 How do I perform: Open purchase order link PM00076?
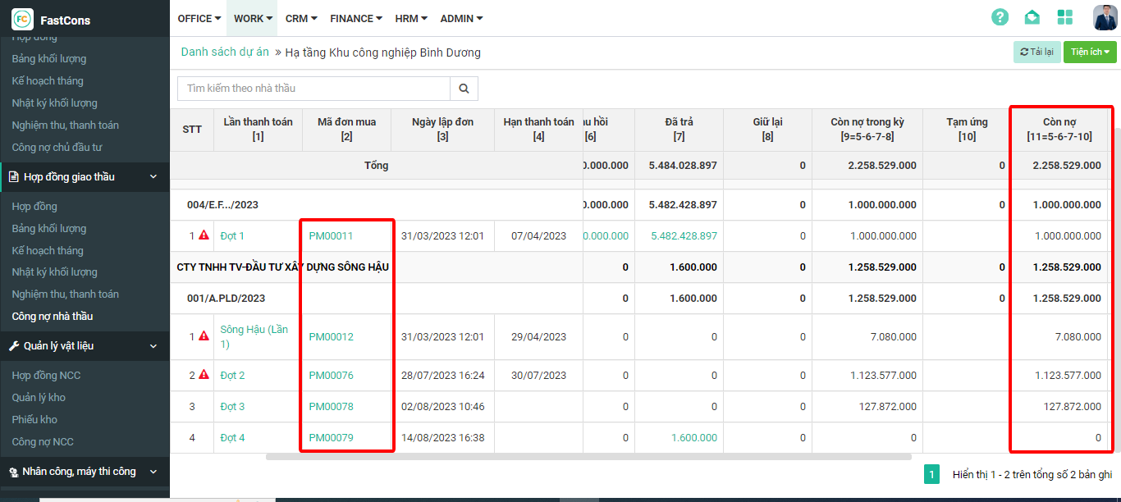(x=331, y=376)
